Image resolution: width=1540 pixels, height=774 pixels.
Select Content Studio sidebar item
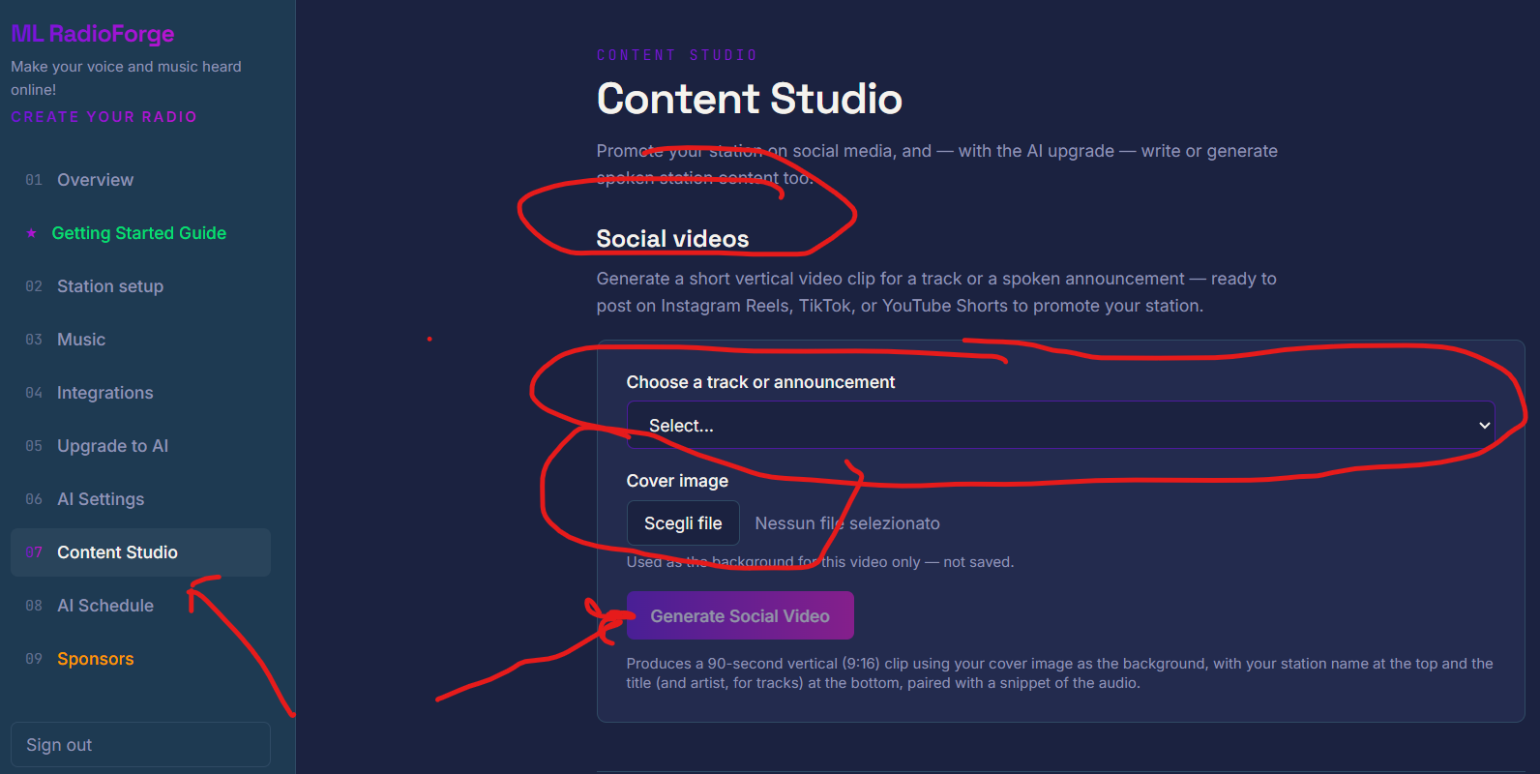(140, 552)
